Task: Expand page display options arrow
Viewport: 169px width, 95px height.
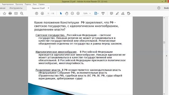Action: 98,13
